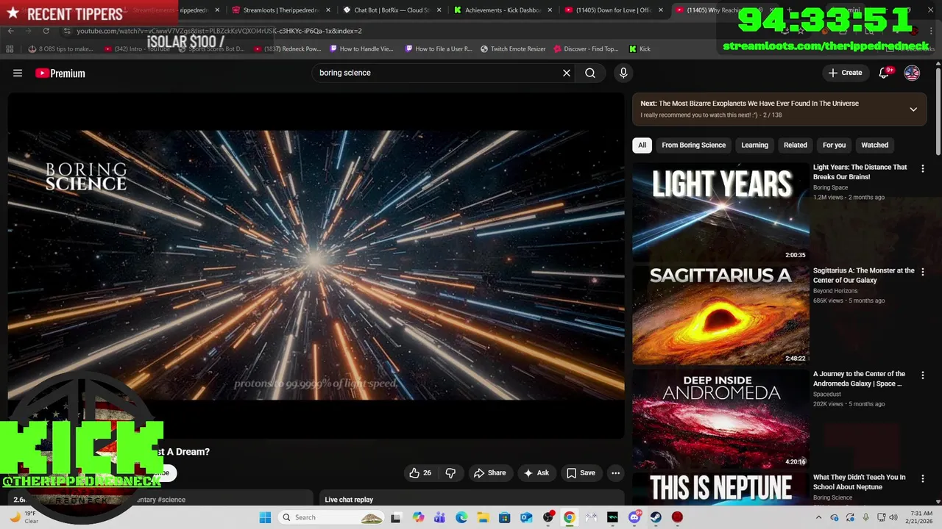Play the Light Years video thumbnail

[720, 212]
